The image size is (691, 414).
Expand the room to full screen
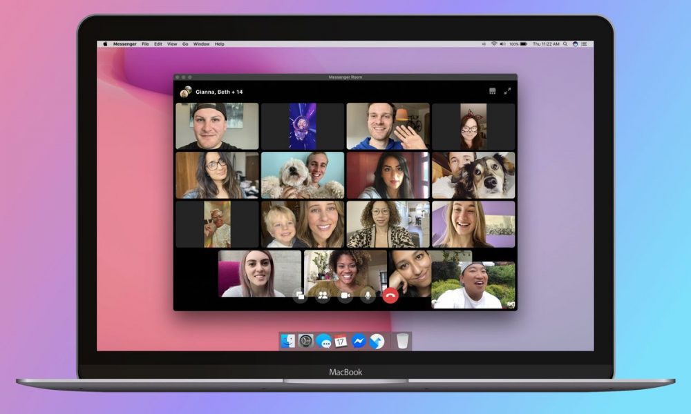click(507, 91)
